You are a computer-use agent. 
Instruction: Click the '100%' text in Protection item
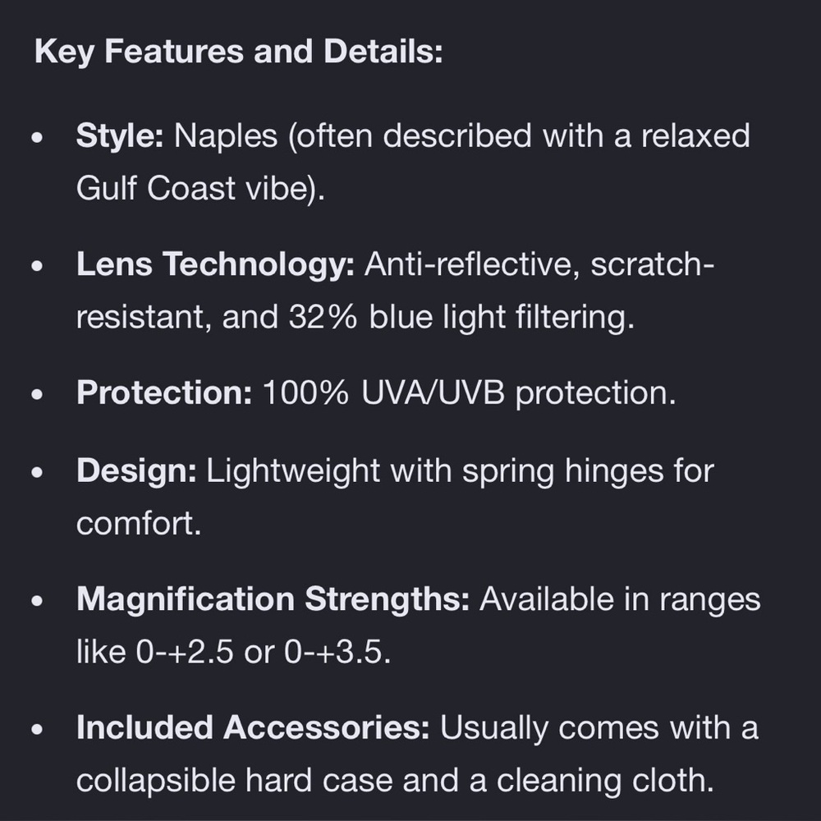[x=305, y=392]
